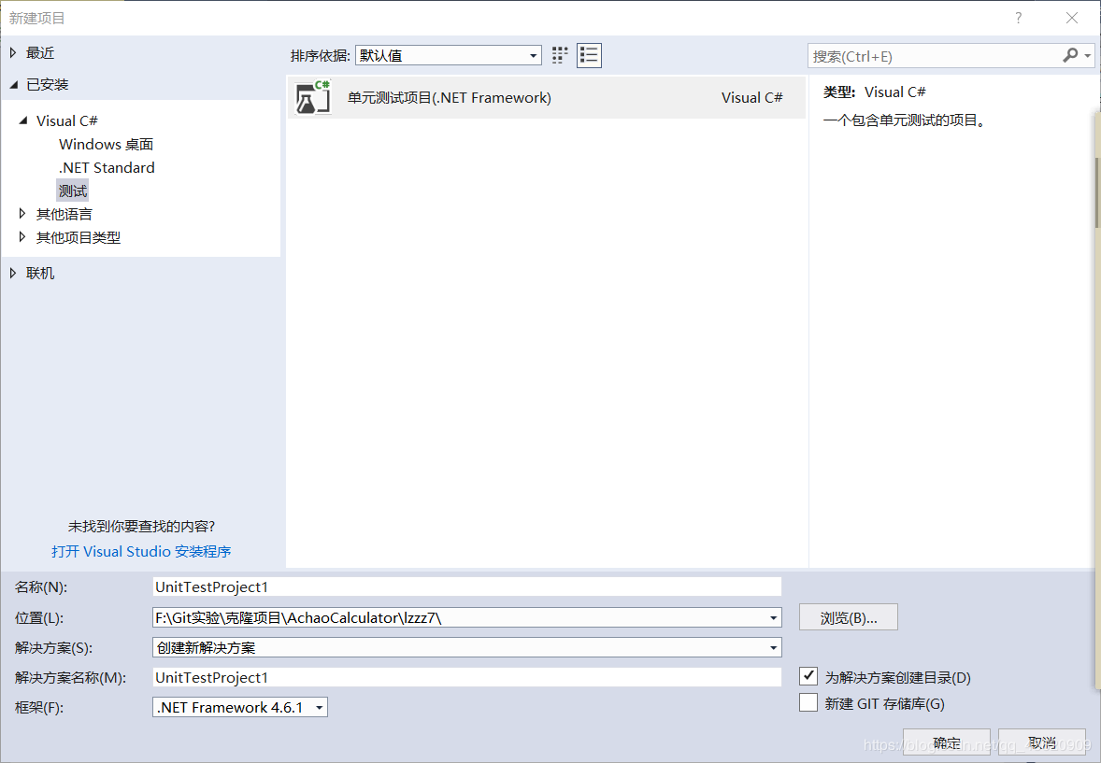Screen dimensions: 1101x763
Task: Select Windows 桌面 category
Action: 106,144
